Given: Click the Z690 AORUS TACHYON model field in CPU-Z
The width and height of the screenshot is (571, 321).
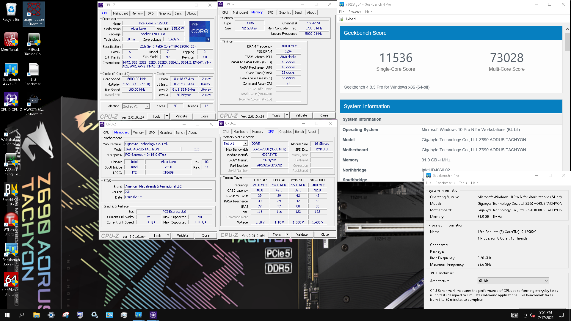Looking at the screenshot, I should point(152,149).
